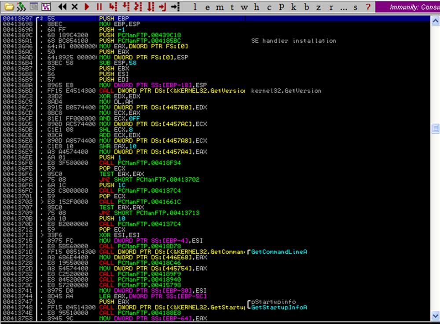Open the Python script runner icon
This screenshot has width=440, height=324.
(x=21, y=7)
